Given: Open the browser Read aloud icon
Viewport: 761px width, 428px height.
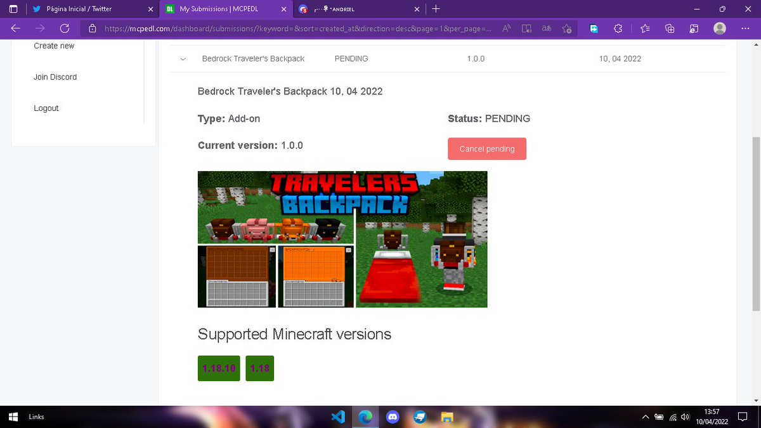Looking at the screenshot, I should [526, 29].
